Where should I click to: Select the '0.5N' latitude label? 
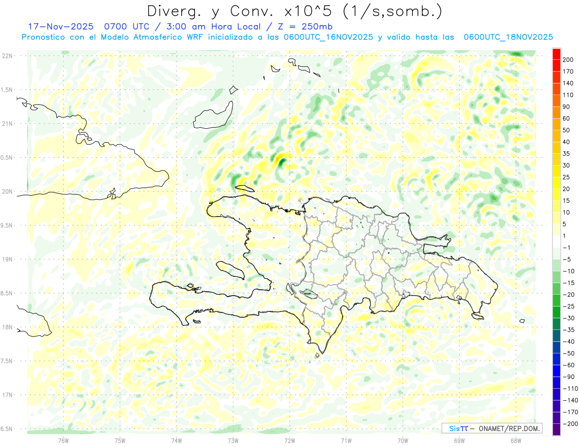(x=7, y=158)
